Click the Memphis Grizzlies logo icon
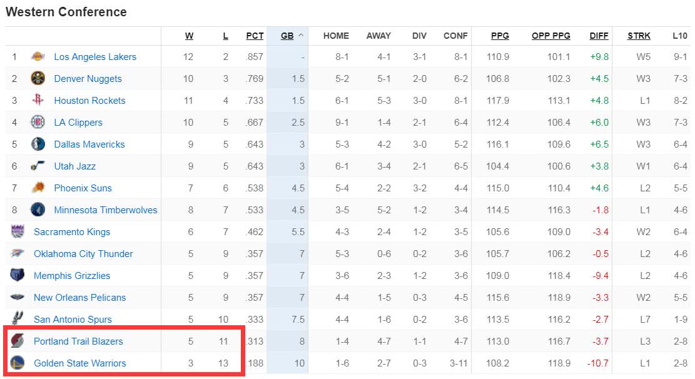 (x=18, y=275)
